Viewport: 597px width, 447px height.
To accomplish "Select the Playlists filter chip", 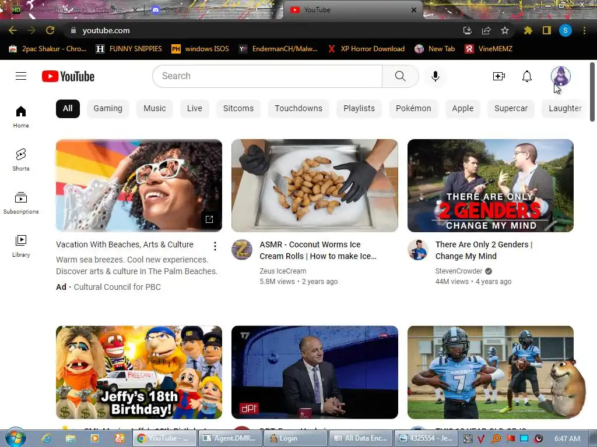I will click(359, 108).
